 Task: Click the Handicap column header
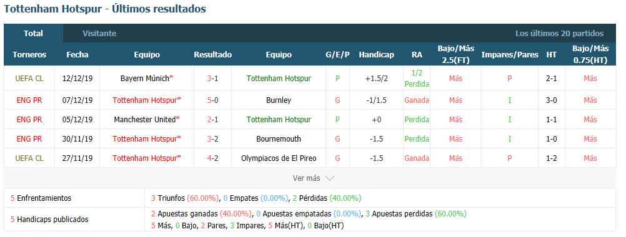(376, 54)
